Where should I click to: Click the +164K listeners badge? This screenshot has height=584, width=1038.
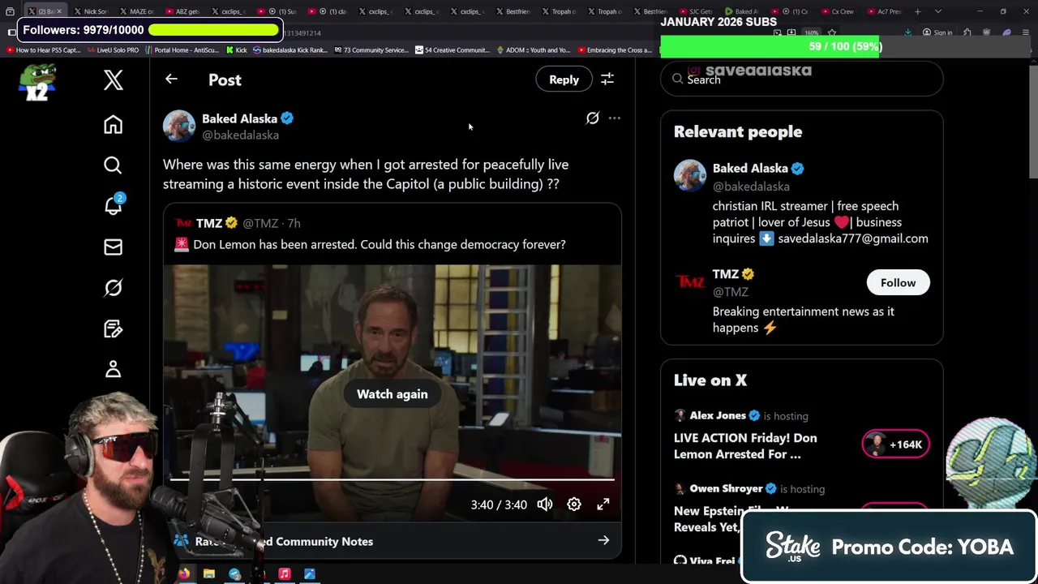pos(896,444)
